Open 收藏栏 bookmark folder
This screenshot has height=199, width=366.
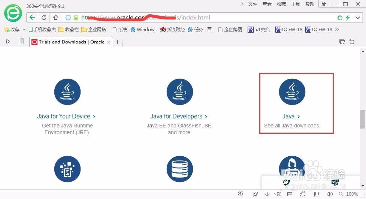(x=69, y=30)
